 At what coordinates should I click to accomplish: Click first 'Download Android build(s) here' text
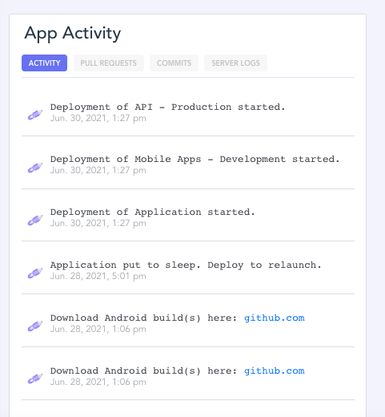[143, 318]
